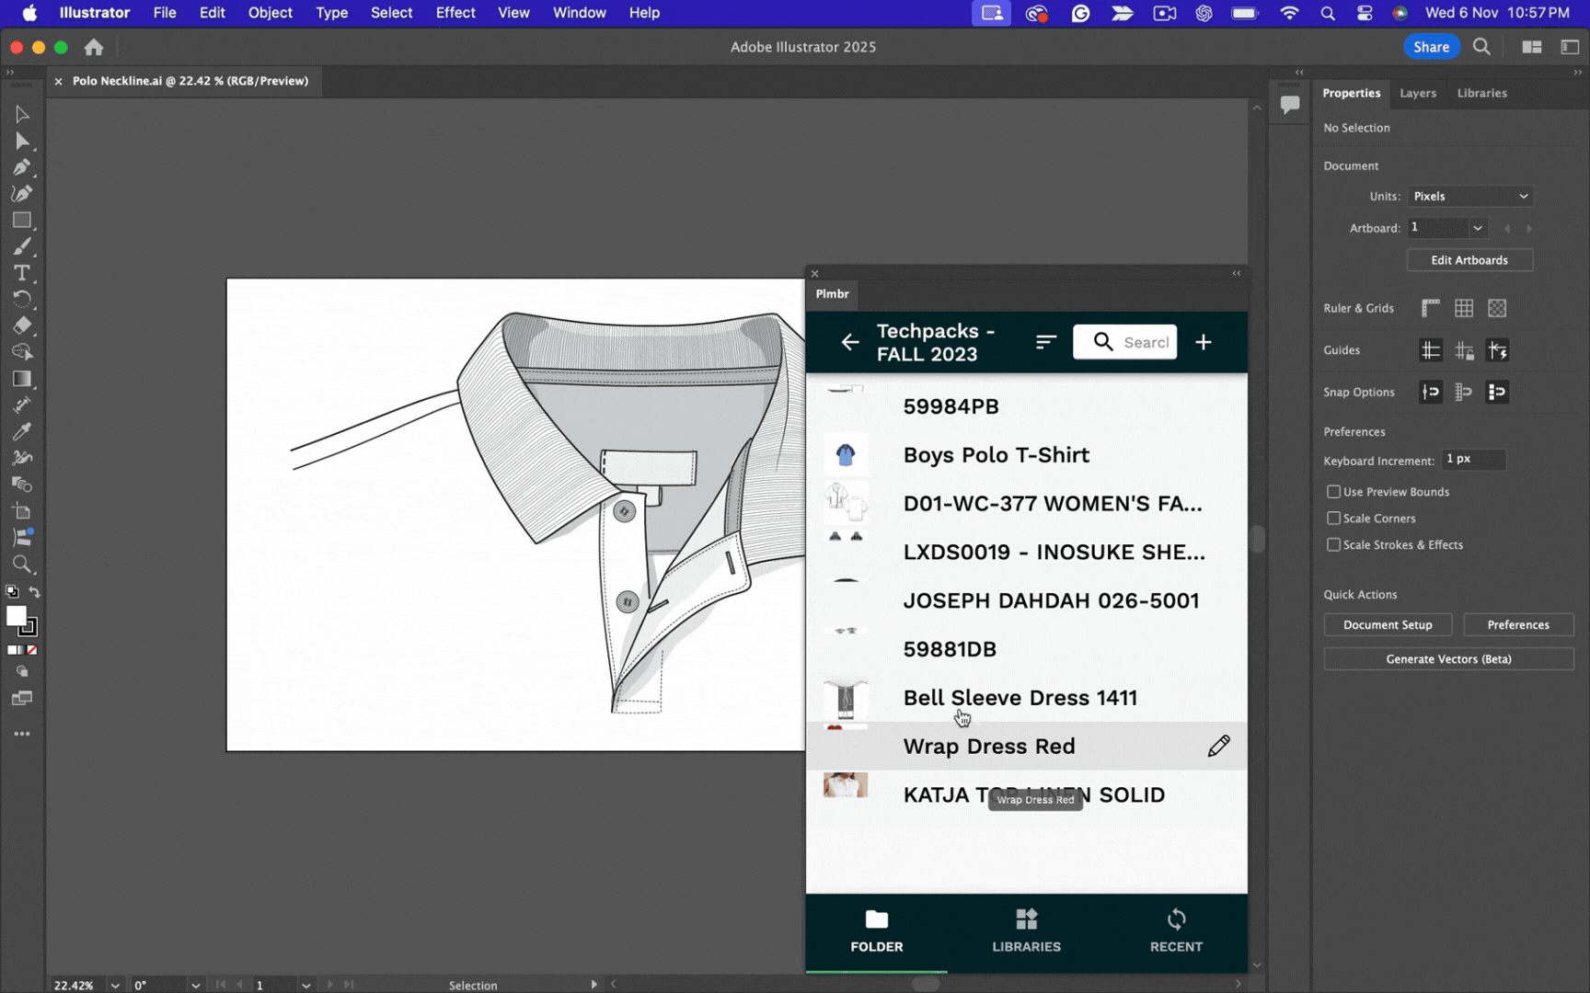The width and height of the screenshot is (1590, 993).
Task: Click the arrange documents icon
Action: pyautogui.click(x=1532, y=47)
